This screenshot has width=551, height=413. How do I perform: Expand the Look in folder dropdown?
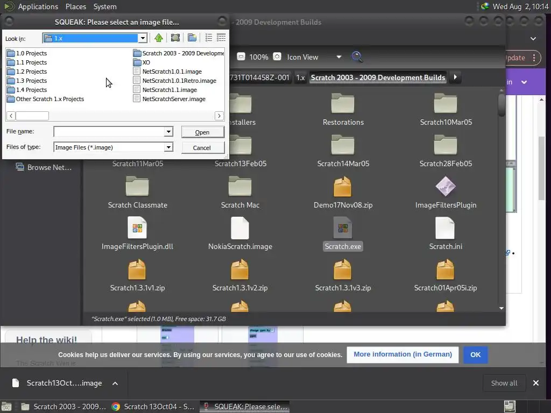click(143, 38)
